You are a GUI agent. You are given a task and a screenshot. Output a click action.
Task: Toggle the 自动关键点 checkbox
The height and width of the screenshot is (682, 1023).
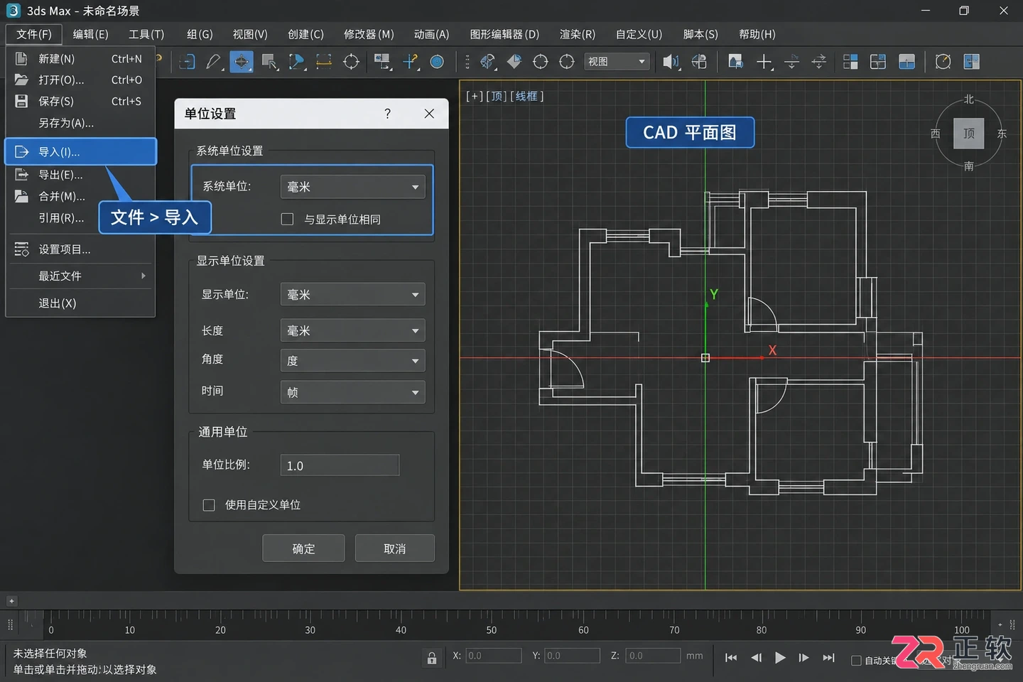click(x=856, y=661)
